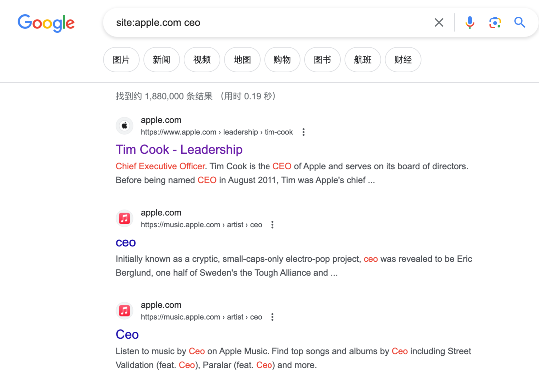
Task: Open the Tim Cook - Leadership link
Action: coord(179,150)
